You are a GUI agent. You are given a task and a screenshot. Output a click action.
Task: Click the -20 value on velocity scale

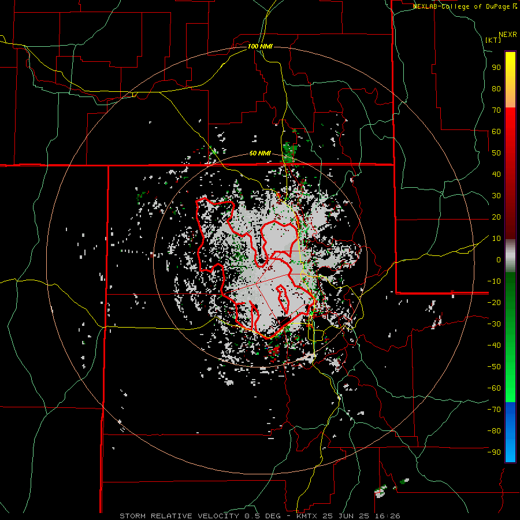494,303
